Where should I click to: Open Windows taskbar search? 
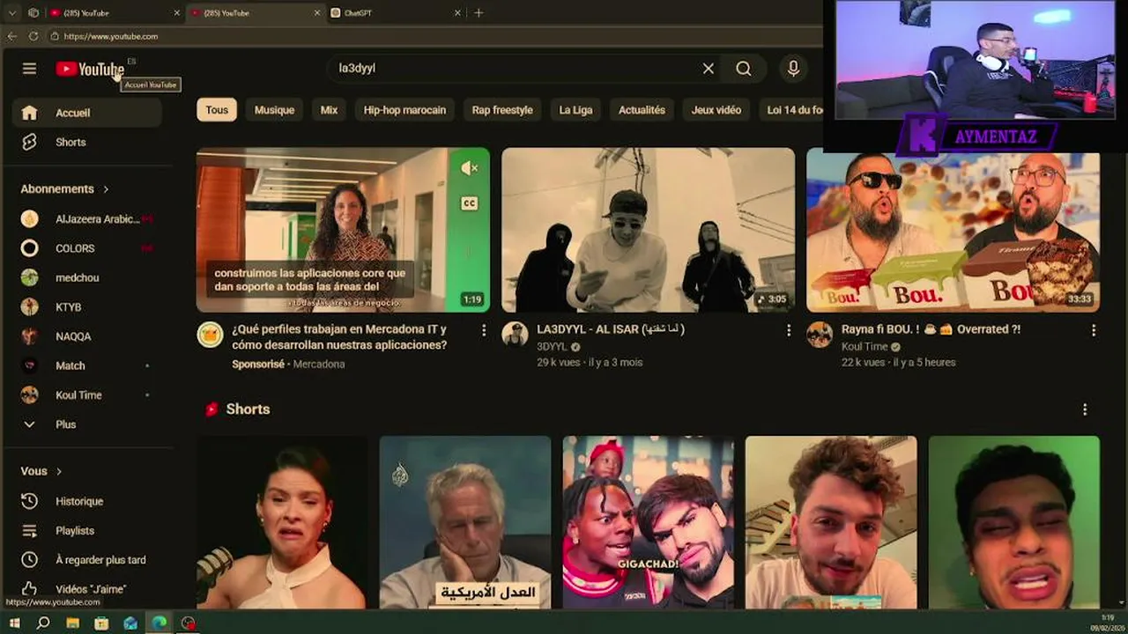pyautogui.click(x=43, y=623)
